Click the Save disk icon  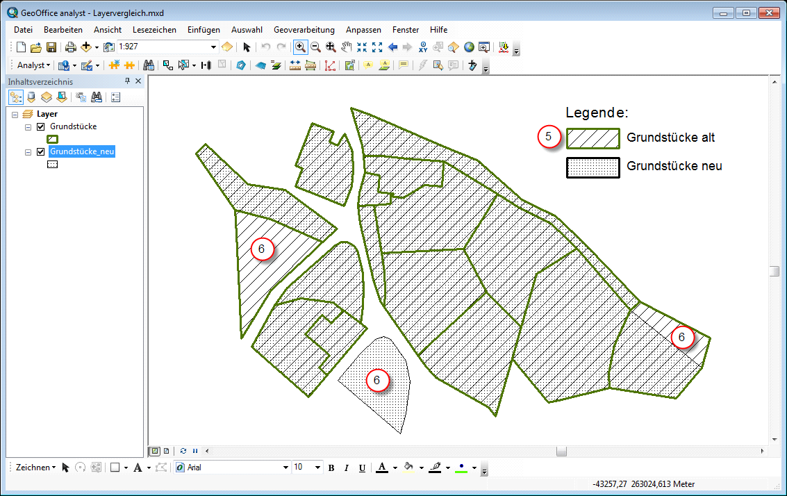[x=51, y=47]
